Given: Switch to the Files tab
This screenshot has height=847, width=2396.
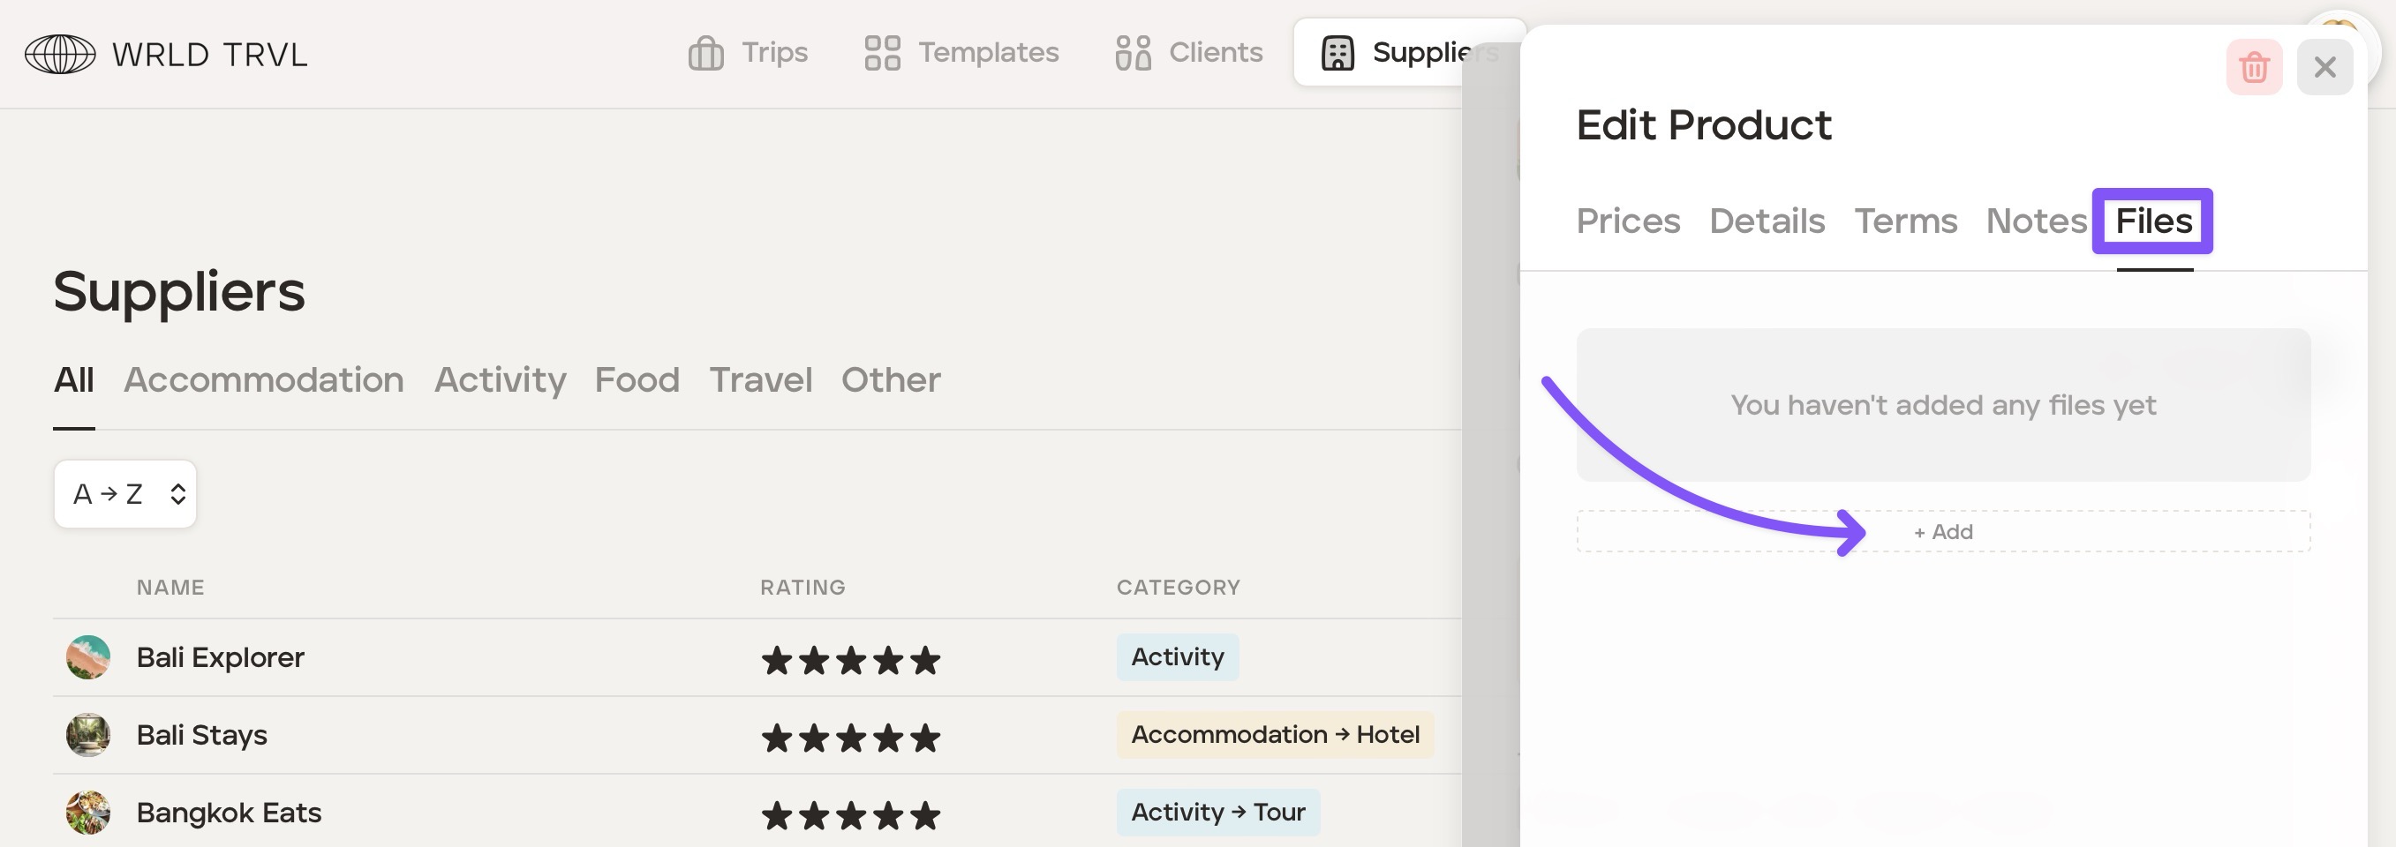Looking at the screenshot, I should click(2152, 221).
